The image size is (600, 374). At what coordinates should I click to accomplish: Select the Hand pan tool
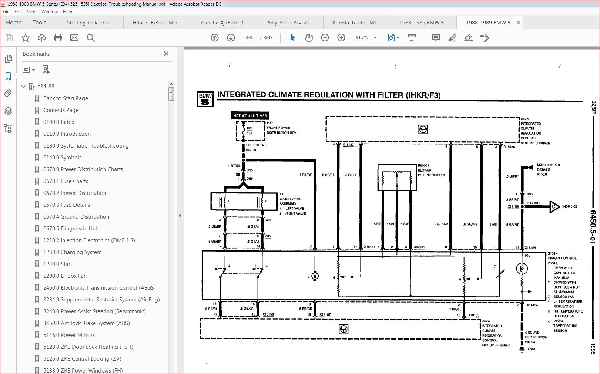tap(309, 38)
